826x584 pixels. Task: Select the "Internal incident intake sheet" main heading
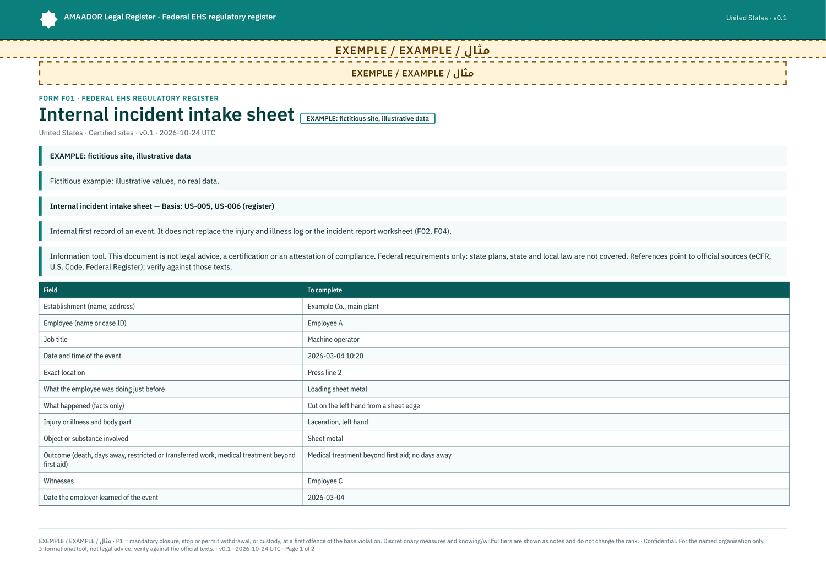166,114
